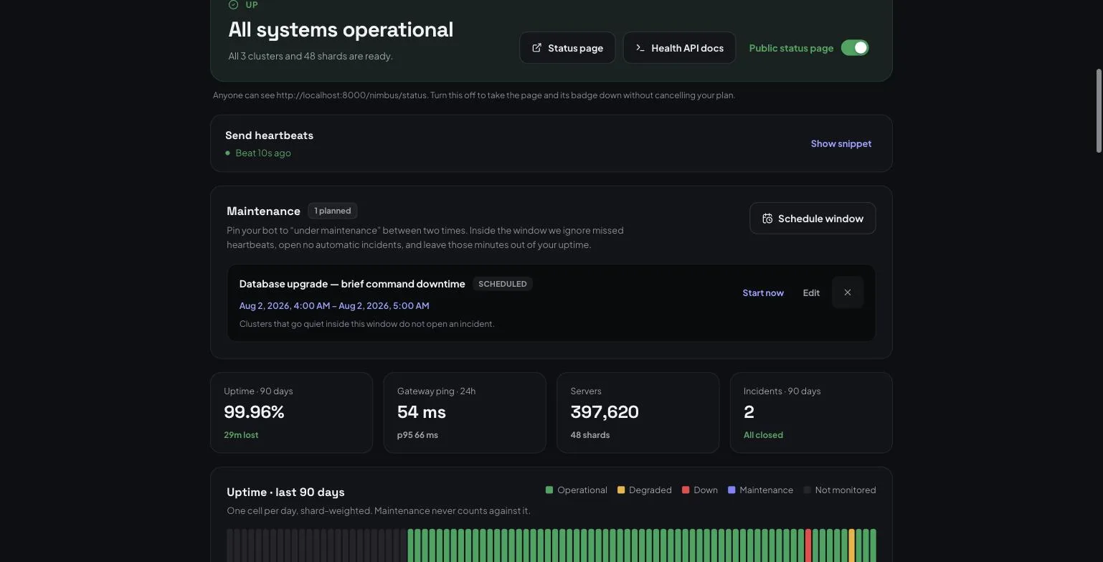Click the UP check-circle status icon
The image size is (1103, 562).
(x=233, y=4)
